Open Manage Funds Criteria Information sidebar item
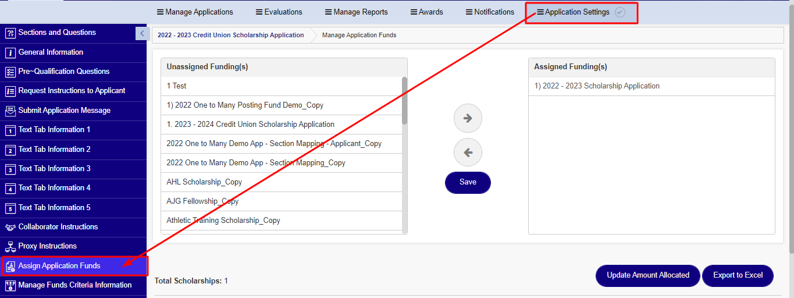The image size is (794, 298). click(x=73, y=285)
